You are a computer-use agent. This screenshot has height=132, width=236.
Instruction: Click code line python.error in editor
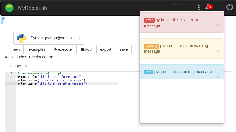51,80
